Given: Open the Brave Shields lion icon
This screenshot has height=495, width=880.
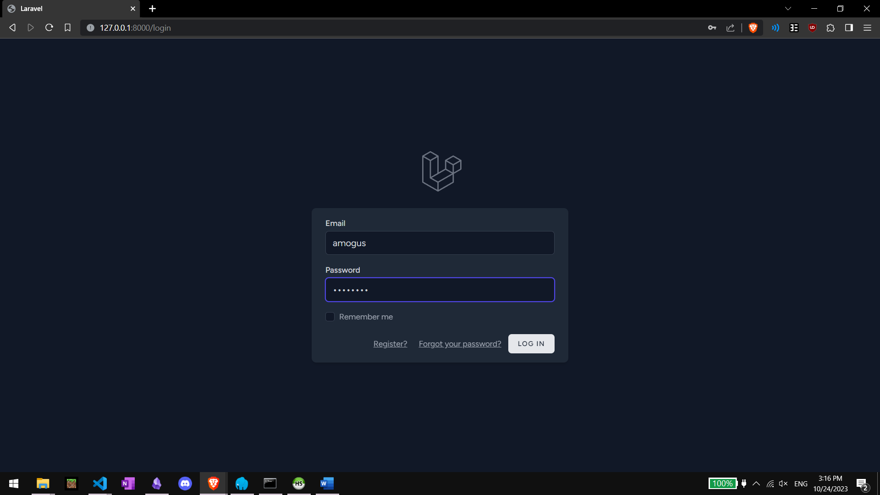Looking at the screenshot, I should pyautogui.click(x=753, y=27).
